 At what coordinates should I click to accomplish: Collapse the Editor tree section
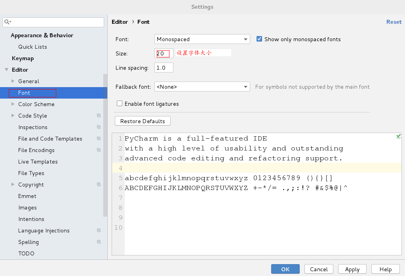point(6,70)
